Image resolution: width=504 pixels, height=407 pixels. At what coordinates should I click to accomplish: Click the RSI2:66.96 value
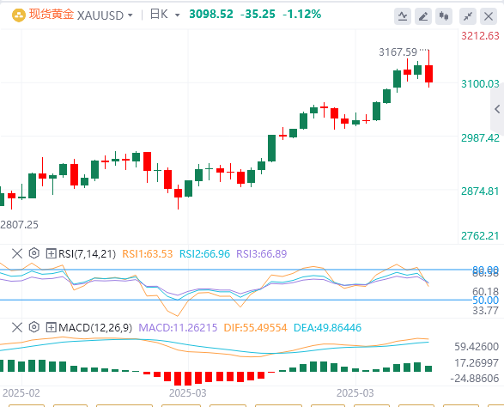coord(204,254)
